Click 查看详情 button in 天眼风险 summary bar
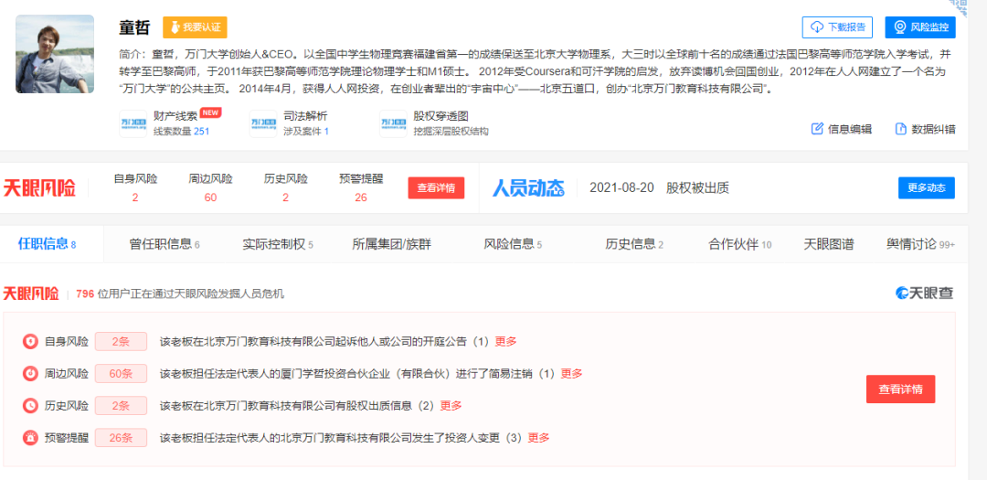Screen dimensions: 987x480 [436, 187]
